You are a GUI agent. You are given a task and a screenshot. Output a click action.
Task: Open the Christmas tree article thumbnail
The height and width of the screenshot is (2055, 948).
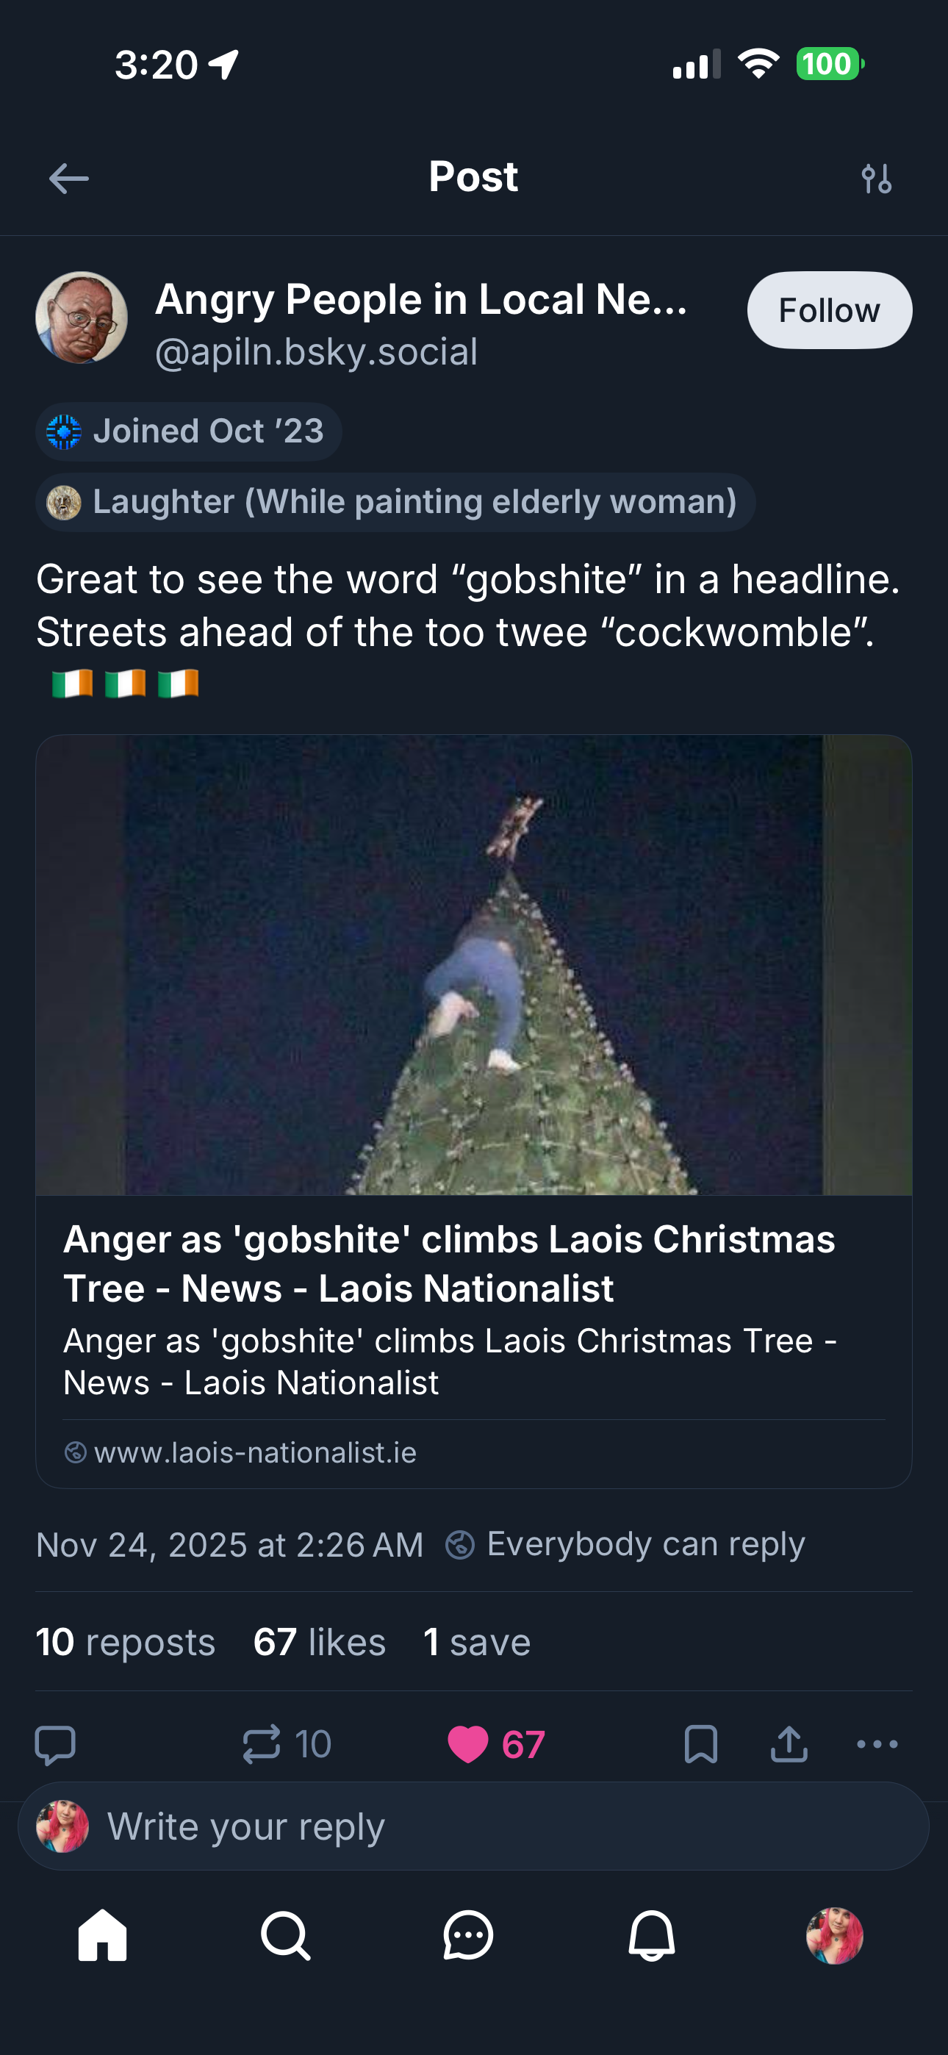tap(474, 964)
